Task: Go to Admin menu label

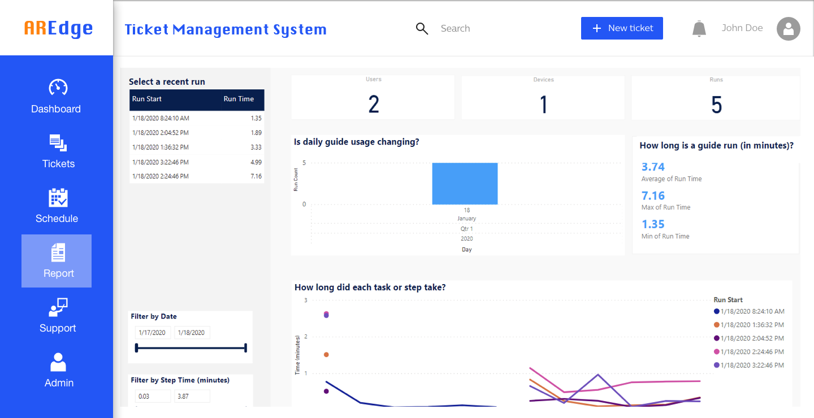Action: [59, 383]
